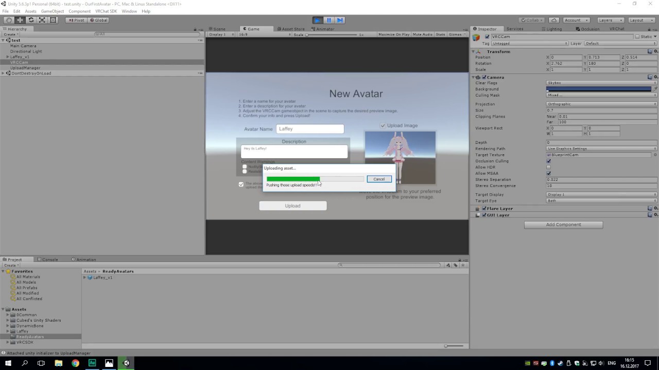The width and height of the screenshot is (659, 370).
Task: Click the Upload button
Action: pyautogui.click(x=292, y=206)
